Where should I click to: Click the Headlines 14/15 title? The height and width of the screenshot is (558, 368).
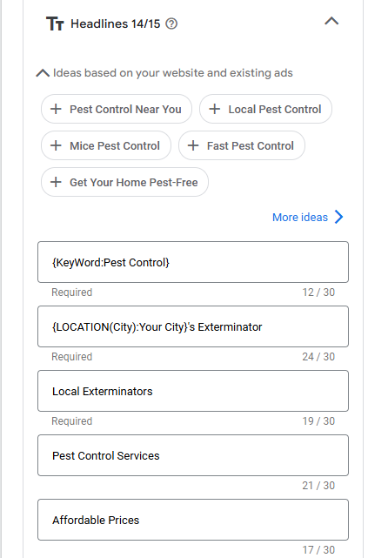pos(116,24)
